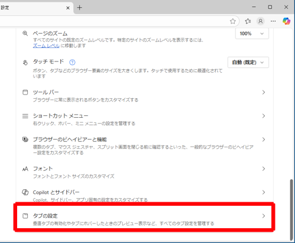Image resolution: width=295 pixels, height=243 pixels.
Task: Click the settings page vertical scrollbar
Action: click(291, 210)
